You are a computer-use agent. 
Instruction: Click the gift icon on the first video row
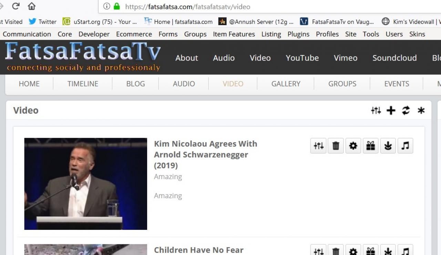click(370, 146)
